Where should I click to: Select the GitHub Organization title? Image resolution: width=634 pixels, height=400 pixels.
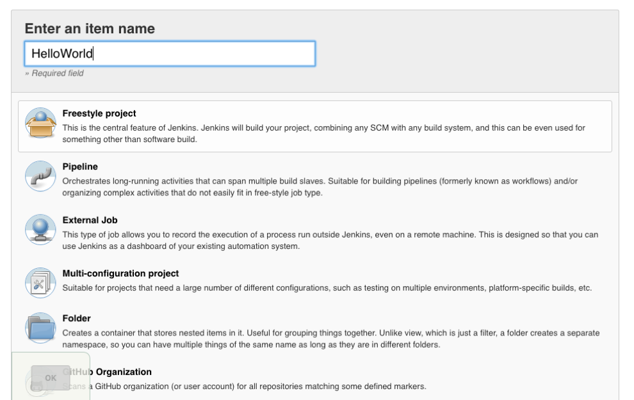(x=107, y=372)
